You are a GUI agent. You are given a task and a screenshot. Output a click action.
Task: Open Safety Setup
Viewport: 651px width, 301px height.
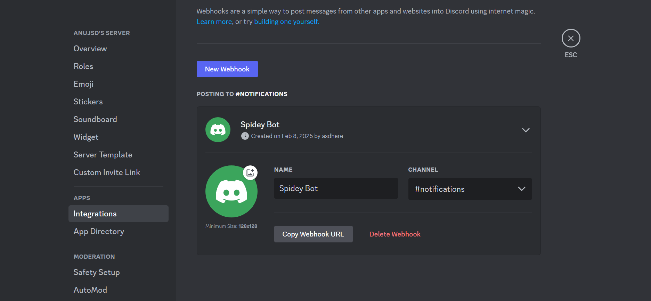(x=118, y=272)
